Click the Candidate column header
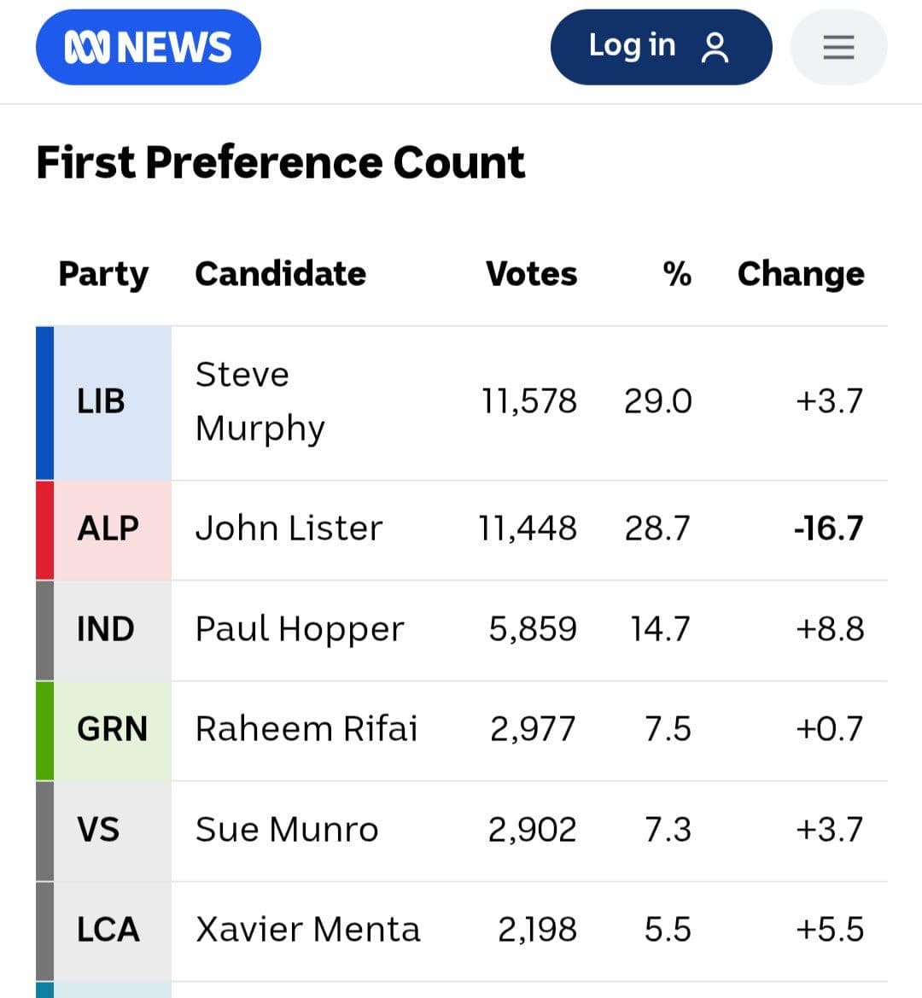The width and height of the screenshot is (922, 998). tap(280, 273)
